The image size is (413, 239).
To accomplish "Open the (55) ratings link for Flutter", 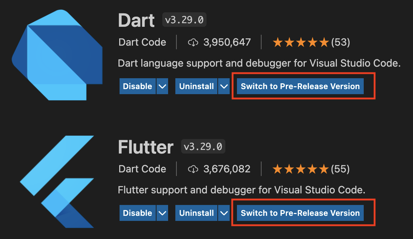I will 341,169.
